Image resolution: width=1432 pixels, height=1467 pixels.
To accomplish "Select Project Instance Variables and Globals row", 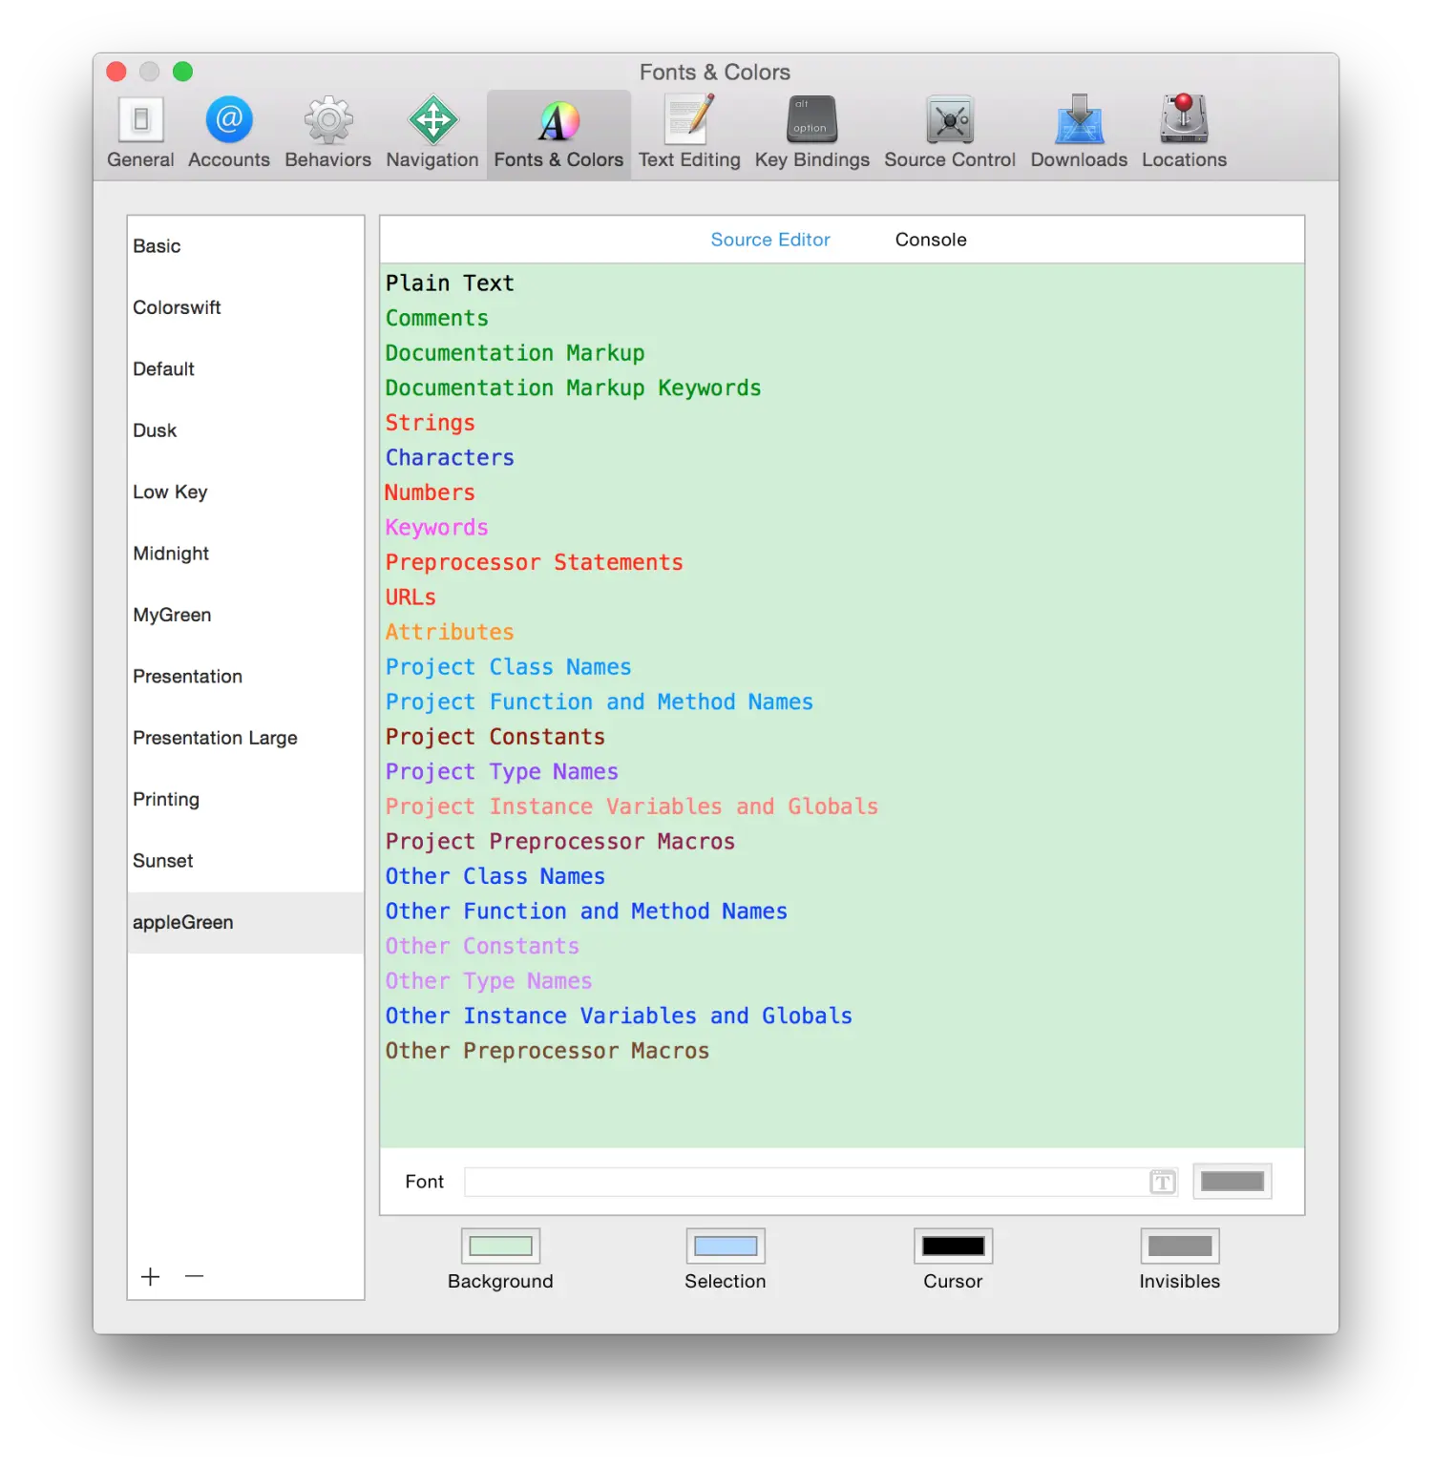I will [x=842, y=807].
